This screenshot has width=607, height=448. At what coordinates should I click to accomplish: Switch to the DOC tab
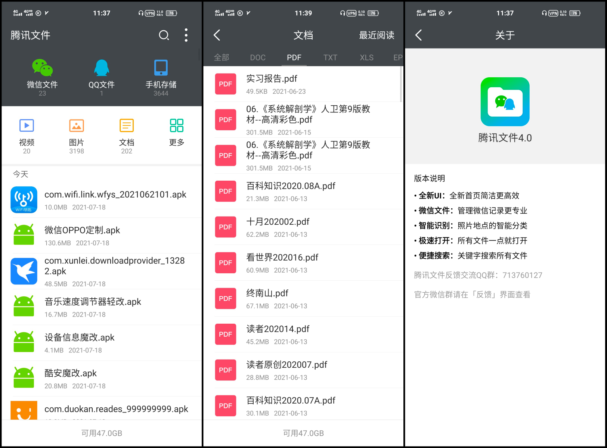258,57
